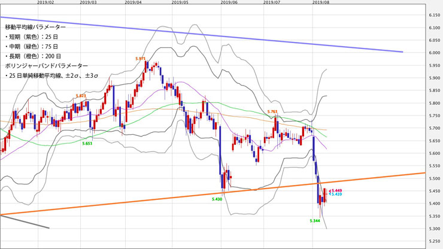Select the 5.550 price axis value
Viewport: 443px width, 249px height.
click(x=434, y=166)
